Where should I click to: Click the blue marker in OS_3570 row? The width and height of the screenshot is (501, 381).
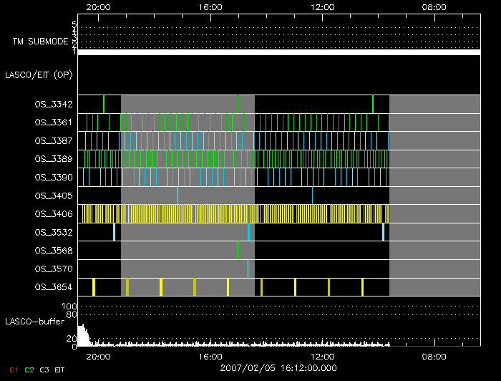[248, 269]
